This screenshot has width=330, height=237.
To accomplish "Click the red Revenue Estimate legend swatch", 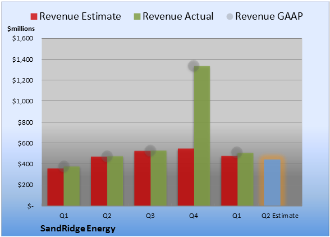I will point(34,16).
